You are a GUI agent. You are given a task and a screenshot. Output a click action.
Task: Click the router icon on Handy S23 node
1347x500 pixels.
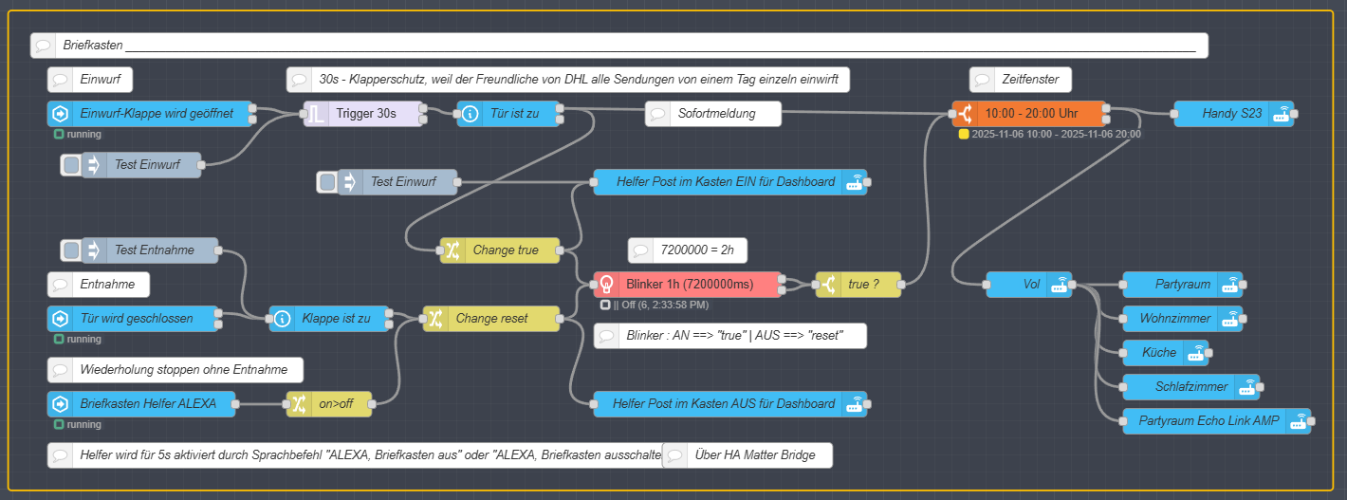tap(1281, 114)
